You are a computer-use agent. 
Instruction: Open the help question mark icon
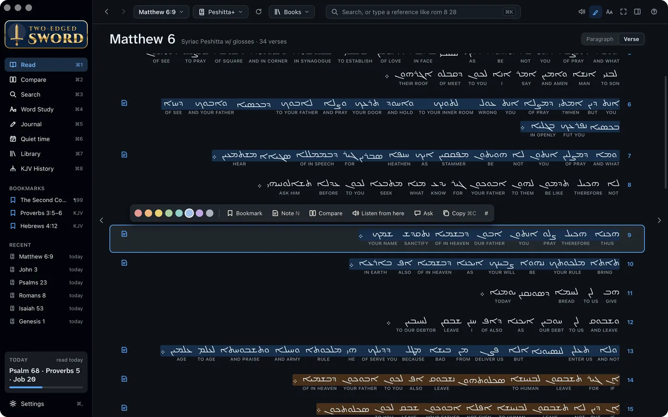654,12
